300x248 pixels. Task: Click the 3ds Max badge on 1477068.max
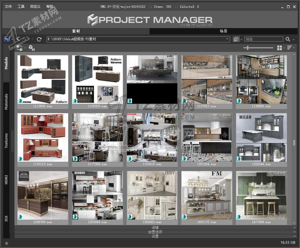239,217
